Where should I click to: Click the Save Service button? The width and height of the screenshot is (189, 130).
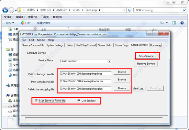click(x=146, y=56)
